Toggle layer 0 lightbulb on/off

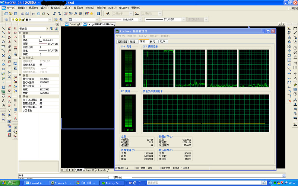click(13, 20)
